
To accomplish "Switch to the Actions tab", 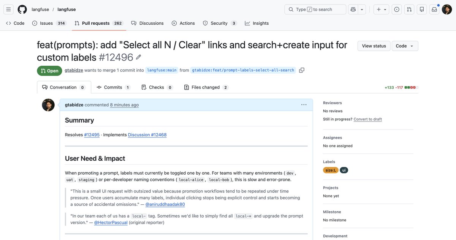I will [x=183, y=23].
